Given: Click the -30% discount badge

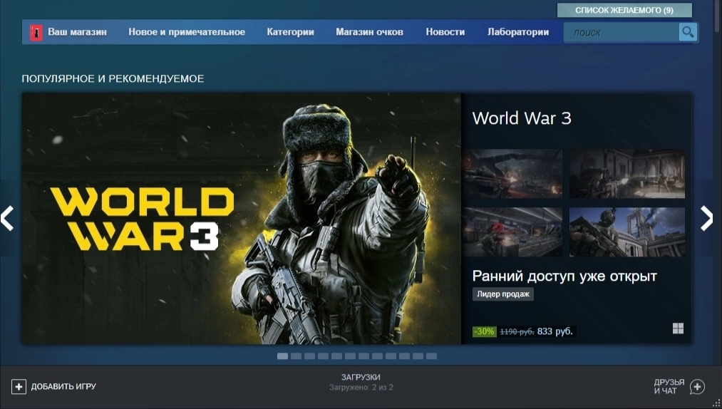Looking at the screenshot, I should click(485, 331).
